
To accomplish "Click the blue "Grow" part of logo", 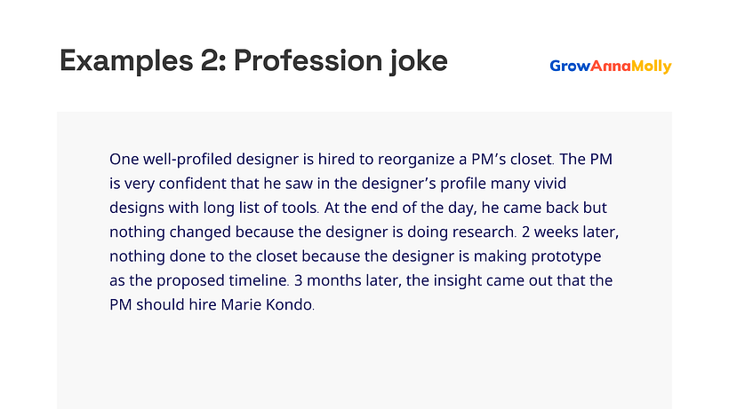I will pos(570,66).
